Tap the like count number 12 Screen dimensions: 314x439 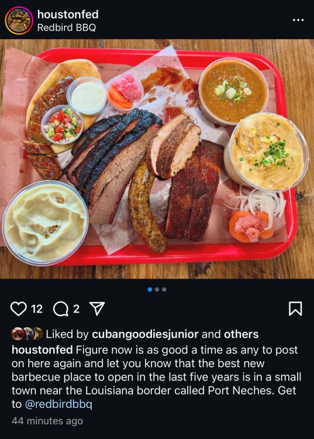pyautogui.click(x=37, y=309)
